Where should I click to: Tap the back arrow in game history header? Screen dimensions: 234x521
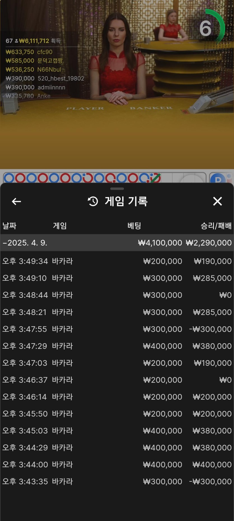pyautogui.click(x=17, y=201)
